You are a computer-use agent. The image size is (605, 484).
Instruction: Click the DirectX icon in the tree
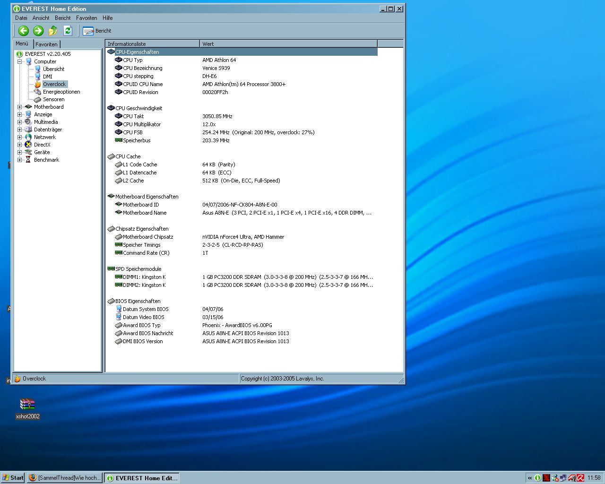click(28, 145)
